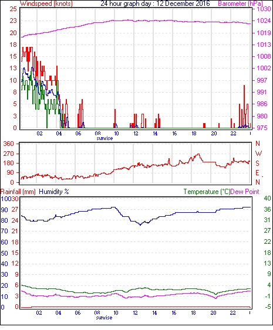Click the 24 hour graph day title
Screen dimensions: 273x330
click(x=155, y=4)
